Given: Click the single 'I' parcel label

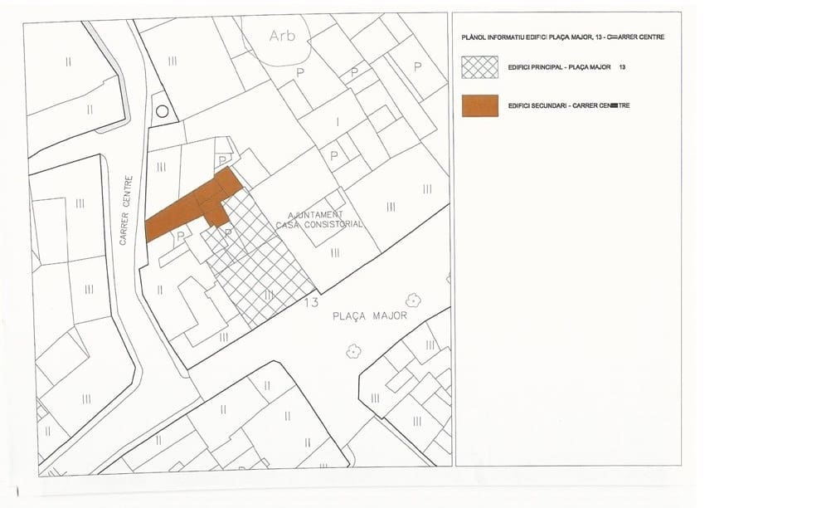Looking at the screenshot, I should coord(338,121).
